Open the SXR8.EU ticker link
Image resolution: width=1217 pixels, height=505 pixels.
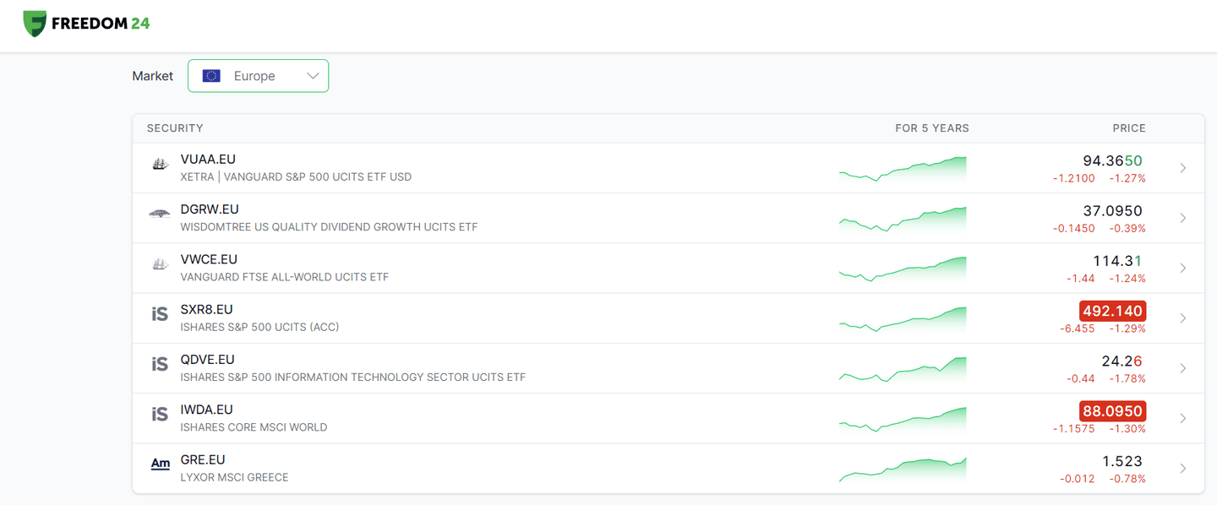tap(206, 309)
